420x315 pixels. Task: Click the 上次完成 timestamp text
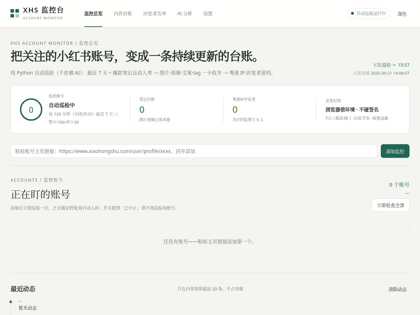click(x=381, y=73)
